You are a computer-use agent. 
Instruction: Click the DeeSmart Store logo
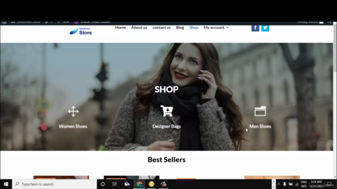point(81,31)
